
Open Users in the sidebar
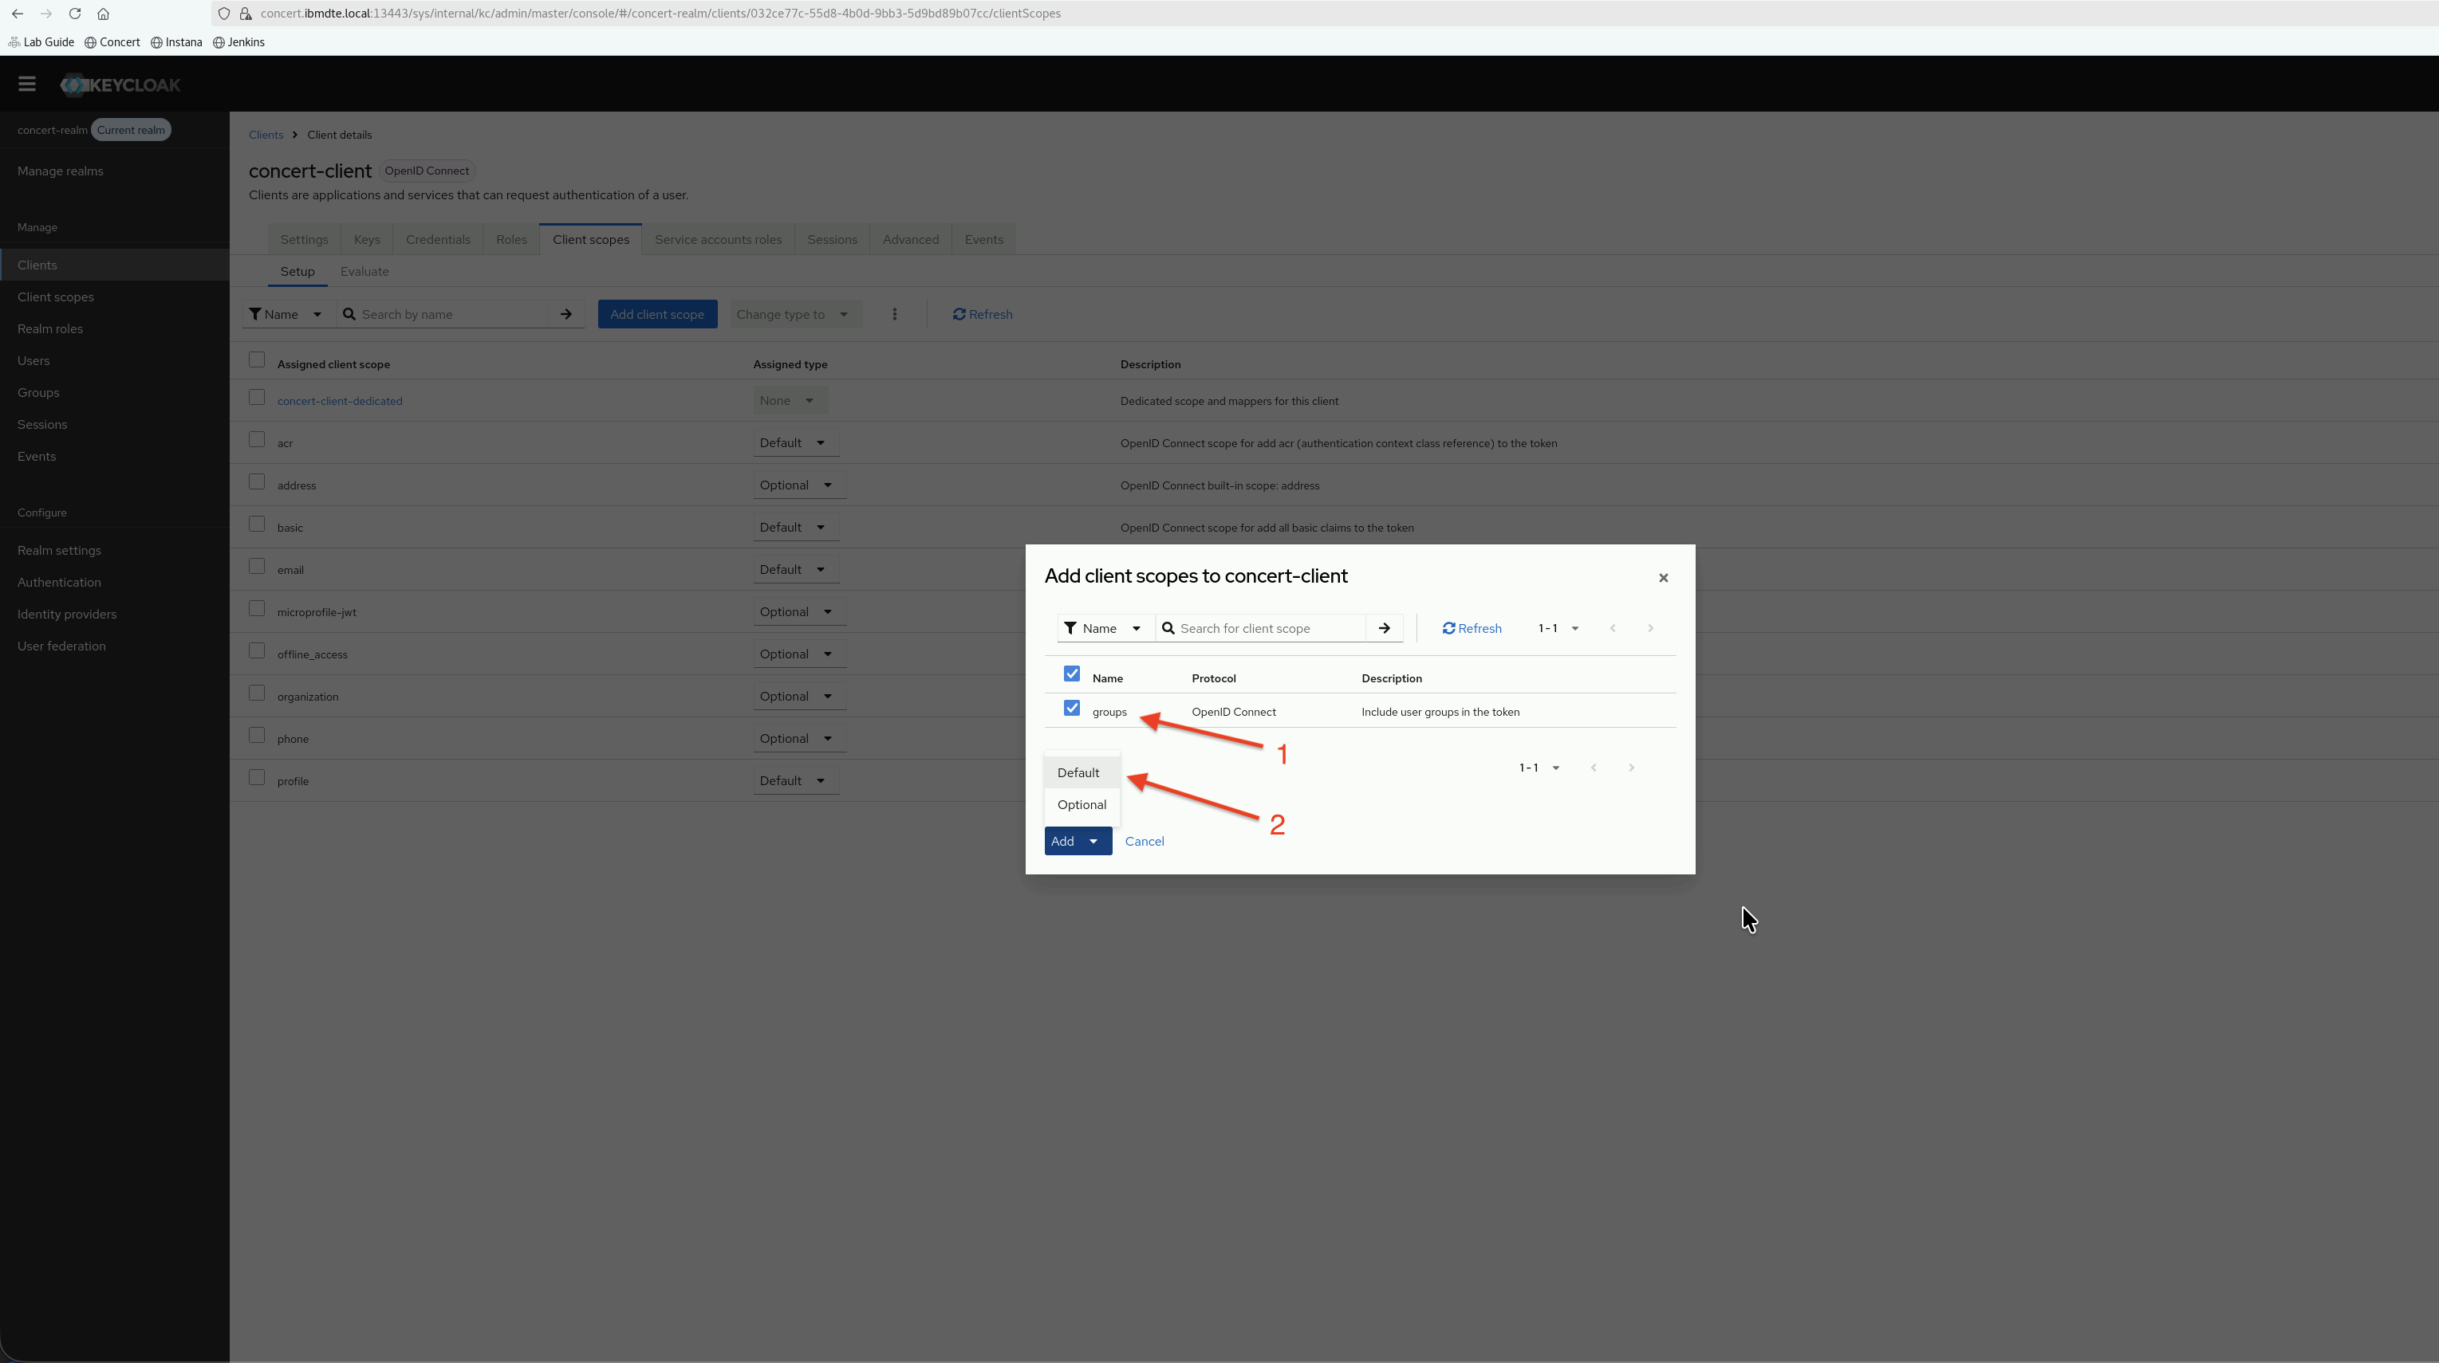point(33,360)
